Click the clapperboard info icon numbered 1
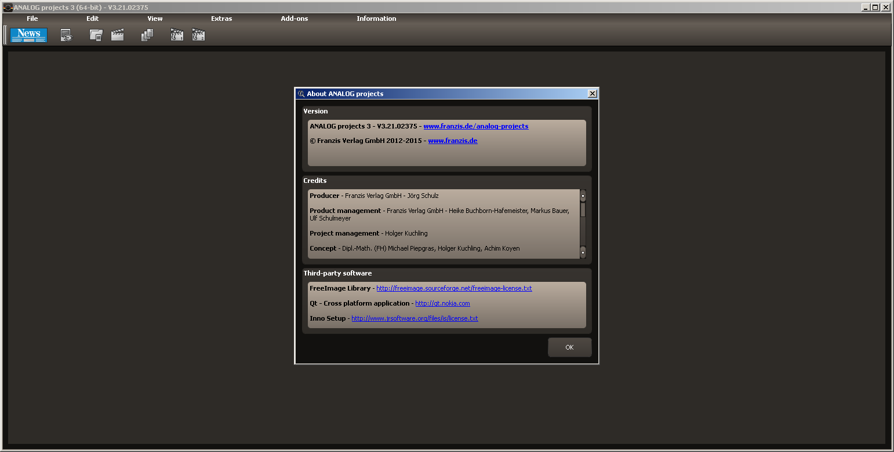The image size is (894, 452). 177,35
